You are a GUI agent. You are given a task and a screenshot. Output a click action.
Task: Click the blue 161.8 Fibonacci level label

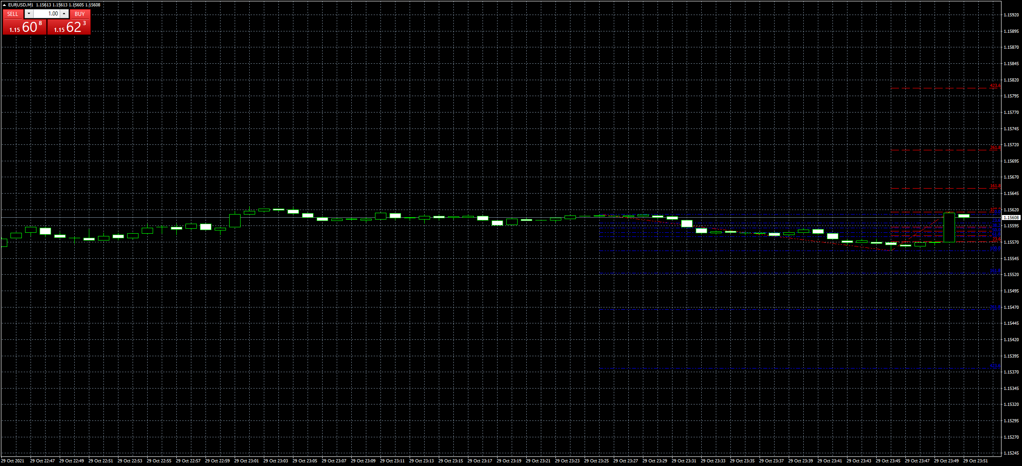pos(995,271)
